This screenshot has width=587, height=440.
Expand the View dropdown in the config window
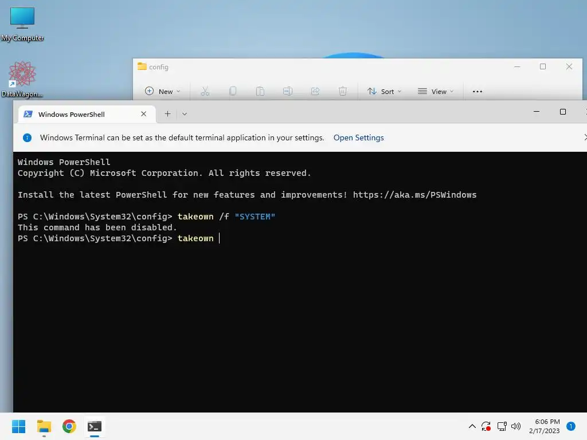coord(436,91)
